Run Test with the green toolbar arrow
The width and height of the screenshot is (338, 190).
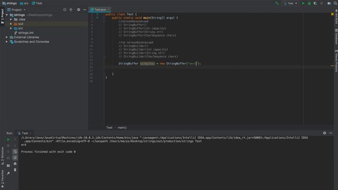pyautogui.click(x=303, y=3)
